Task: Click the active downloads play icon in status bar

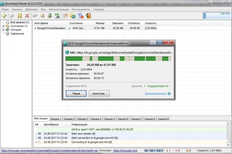Action: (x=167, y=151)
